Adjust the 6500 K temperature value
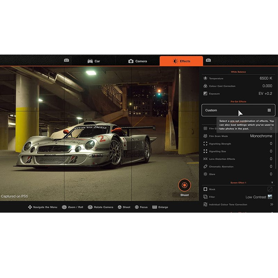The width and height of the screenshot is (278, 278). pos(266,78)
